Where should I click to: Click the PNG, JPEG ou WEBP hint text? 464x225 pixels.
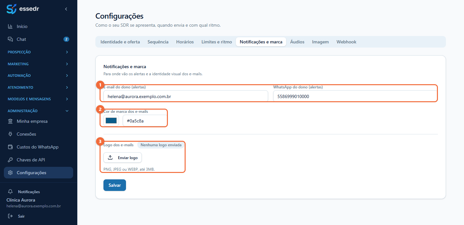click(x=129, y=169)
